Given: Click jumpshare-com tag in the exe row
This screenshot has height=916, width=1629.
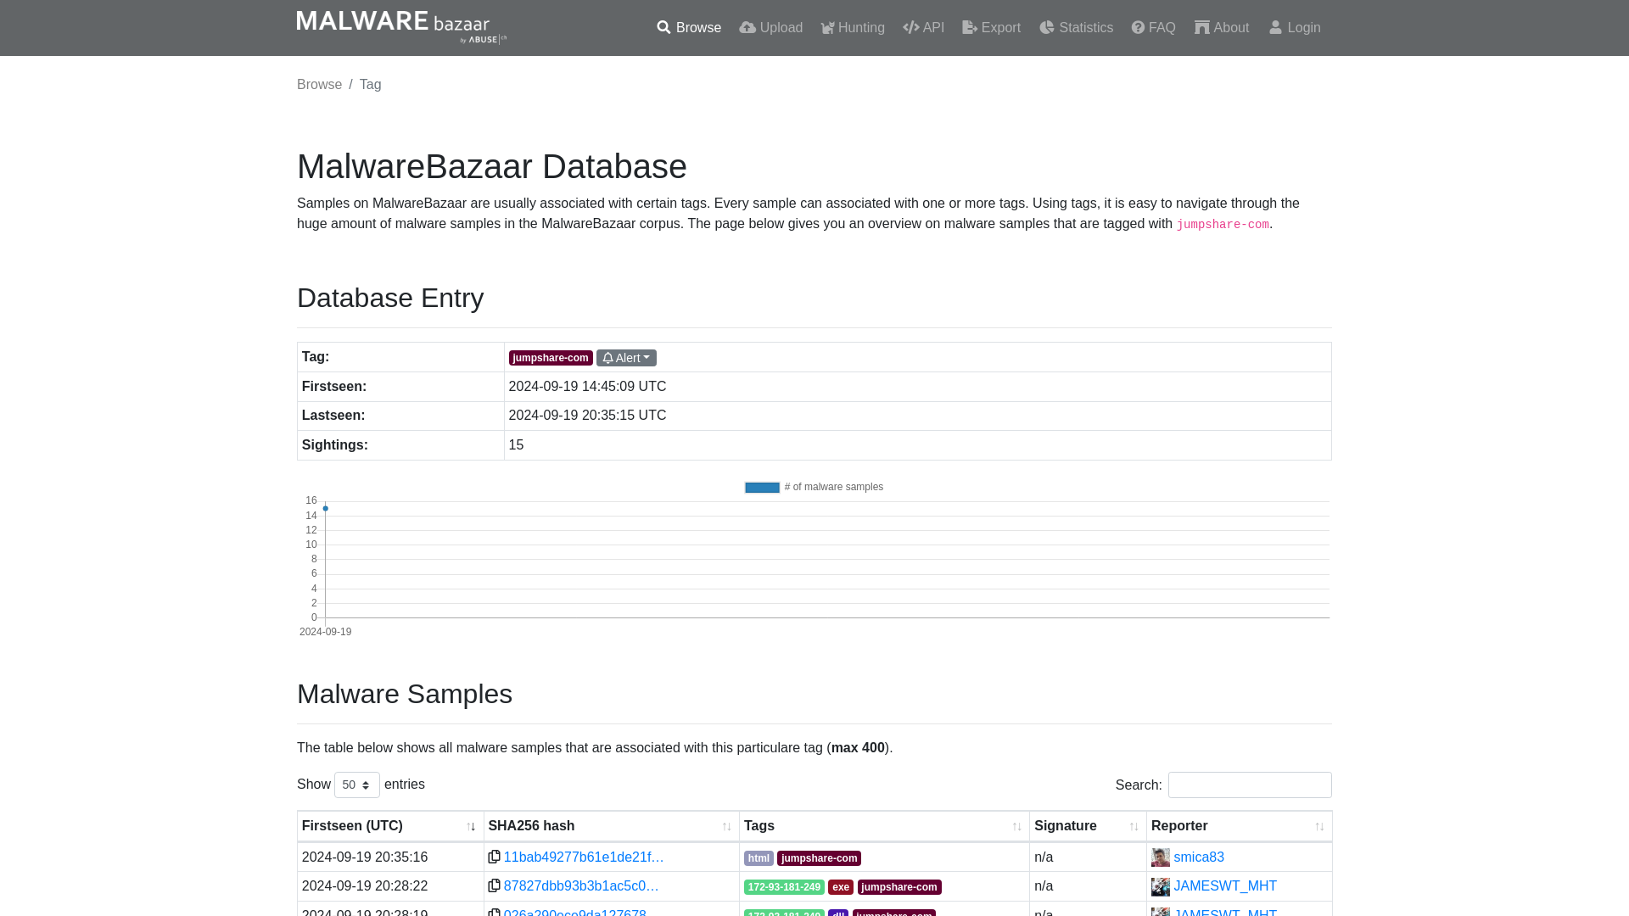Looking at the screenshot, I should pos(899,887).
